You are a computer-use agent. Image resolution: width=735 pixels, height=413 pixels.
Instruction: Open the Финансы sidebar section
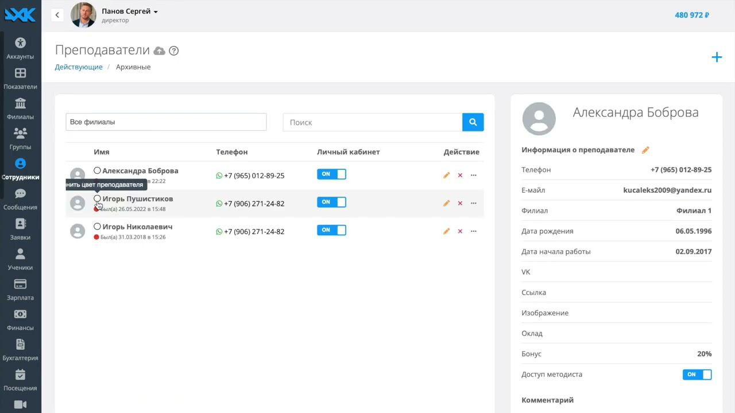pos(20,320)
